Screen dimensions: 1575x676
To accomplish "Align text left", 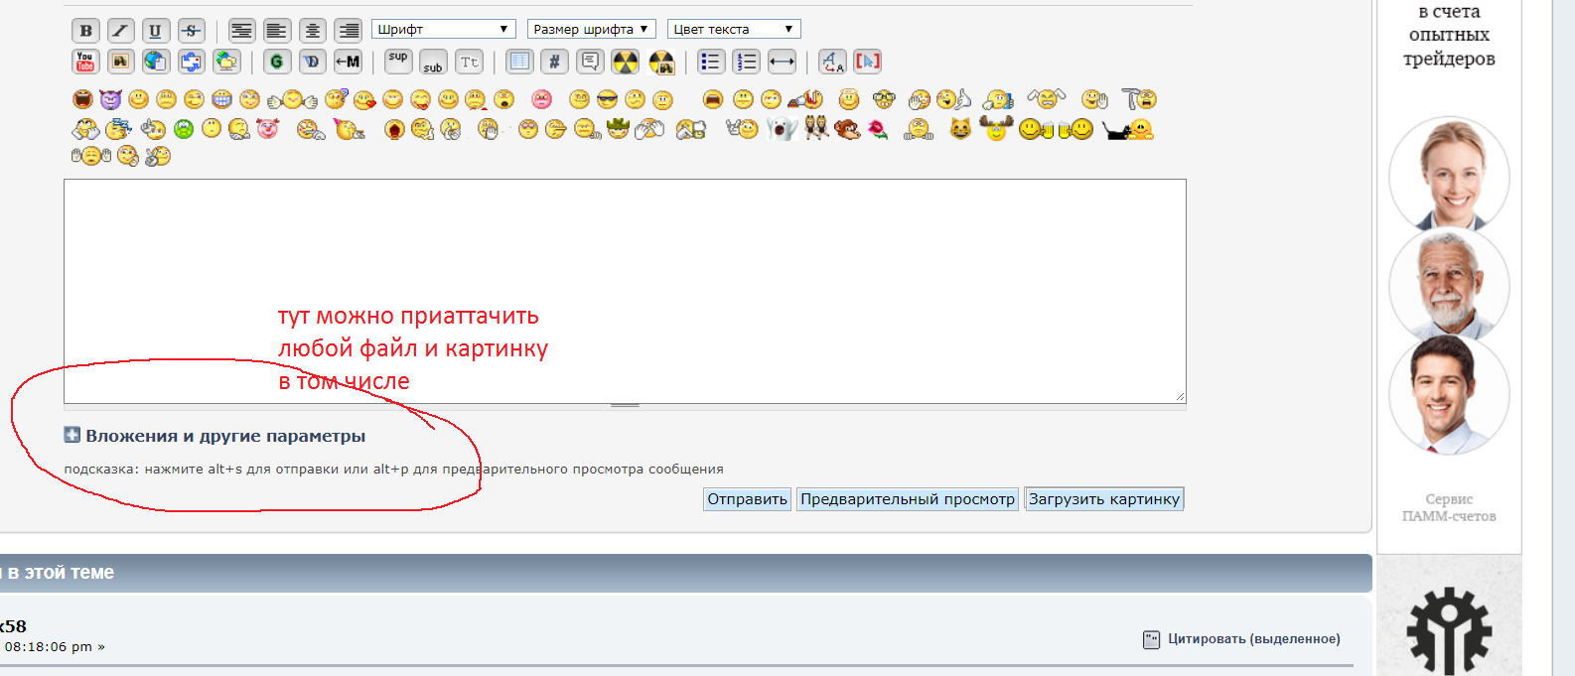I will click(277, 31).
